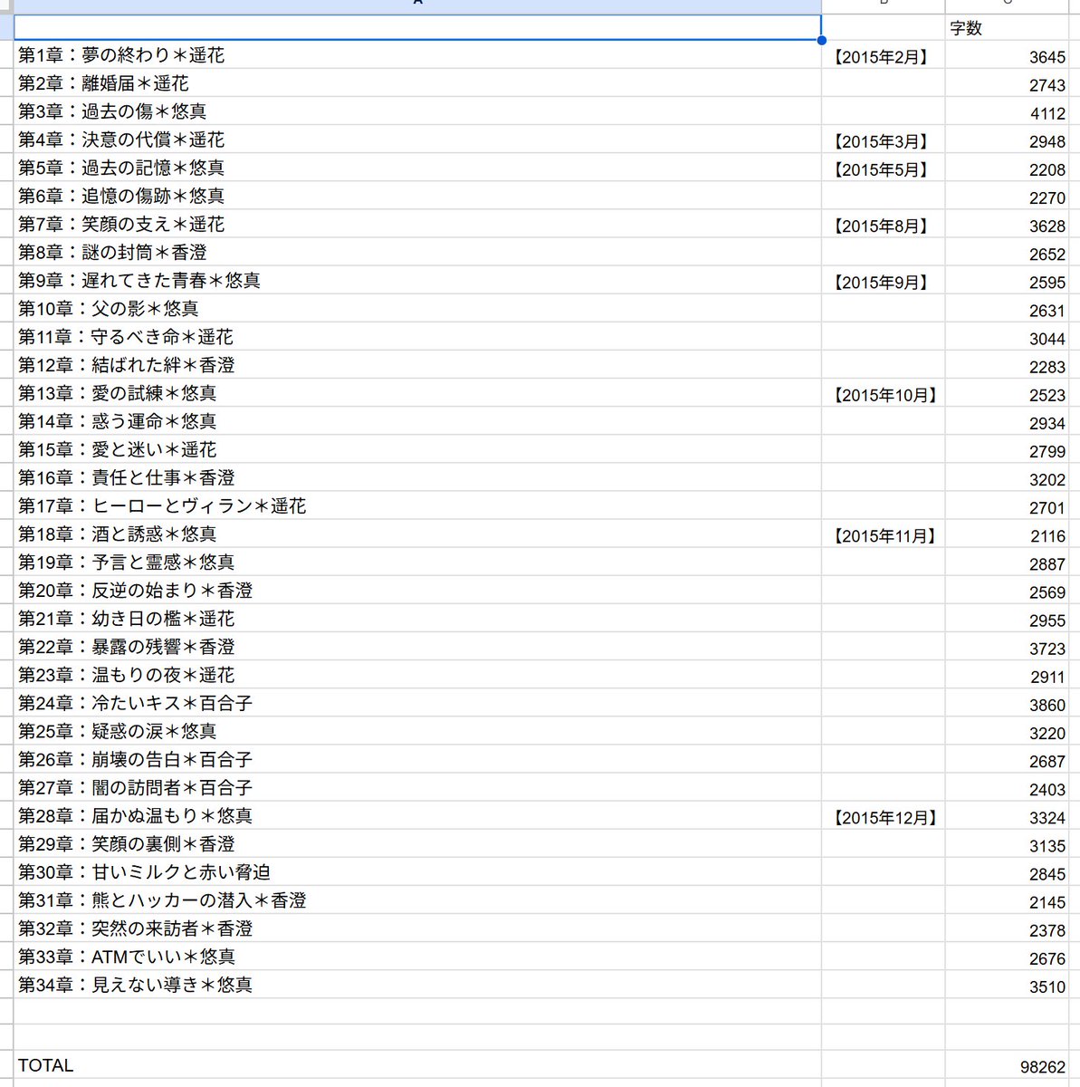Viewport: 1080px width, 1087px height.
Task: Select cell 第10章:父の影*悠真
Action: pos(417,308)
